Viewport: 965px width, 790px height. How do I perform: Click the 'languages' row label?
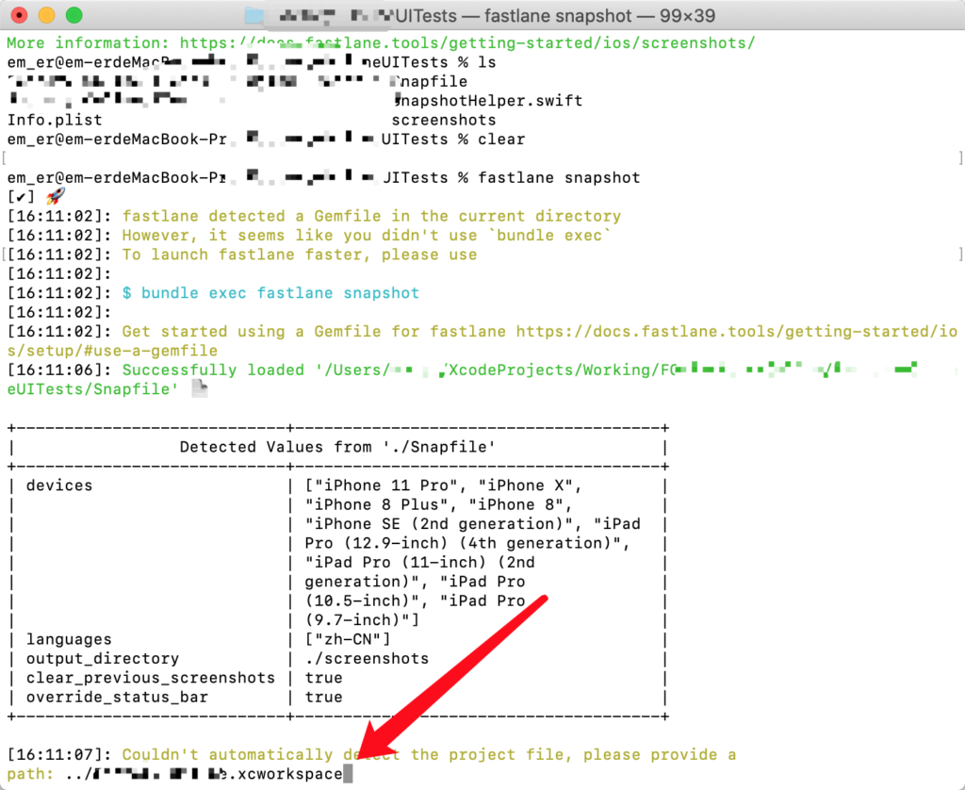tap(69, 640)
